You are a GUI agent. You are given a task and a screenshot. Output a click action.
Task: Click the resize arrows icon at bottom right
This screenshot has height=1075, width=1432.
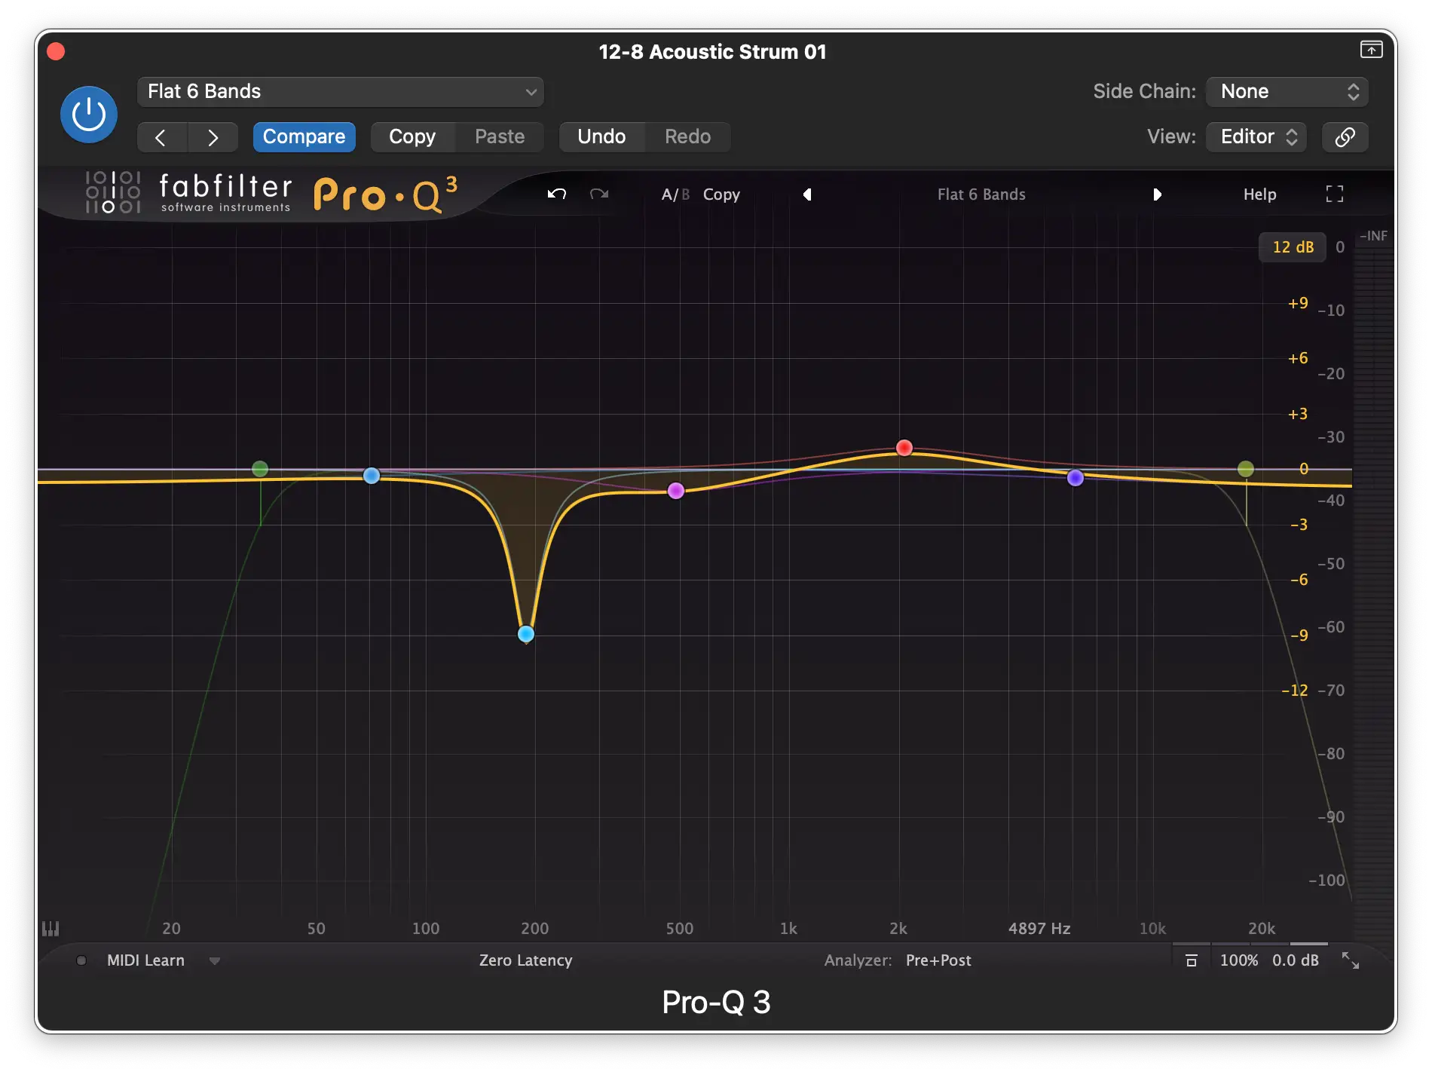coord(1350,960)
